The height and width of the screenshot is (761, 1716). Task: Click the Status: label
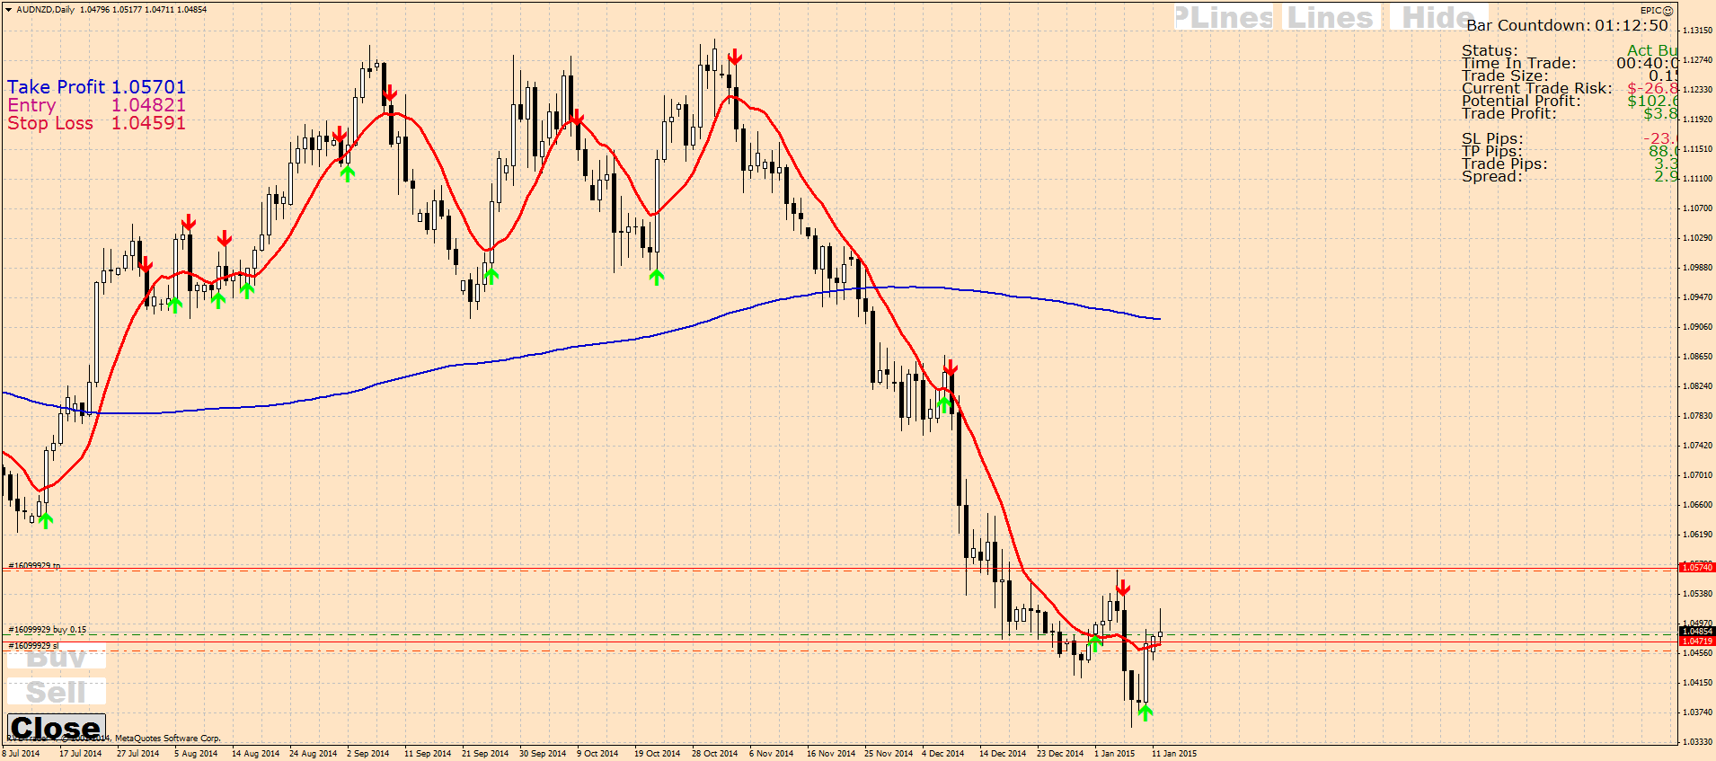(x=1490, y=50)
